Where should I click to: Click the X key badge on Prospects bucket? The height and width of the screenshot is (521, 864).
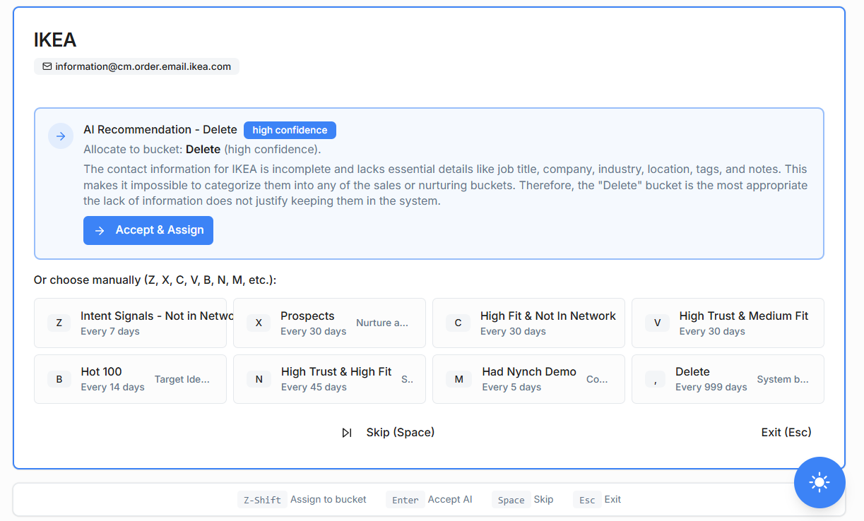(x=258, y=323)
